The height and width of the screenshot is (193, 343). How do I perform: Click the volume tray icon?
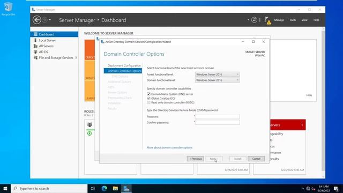pos(314,188)
